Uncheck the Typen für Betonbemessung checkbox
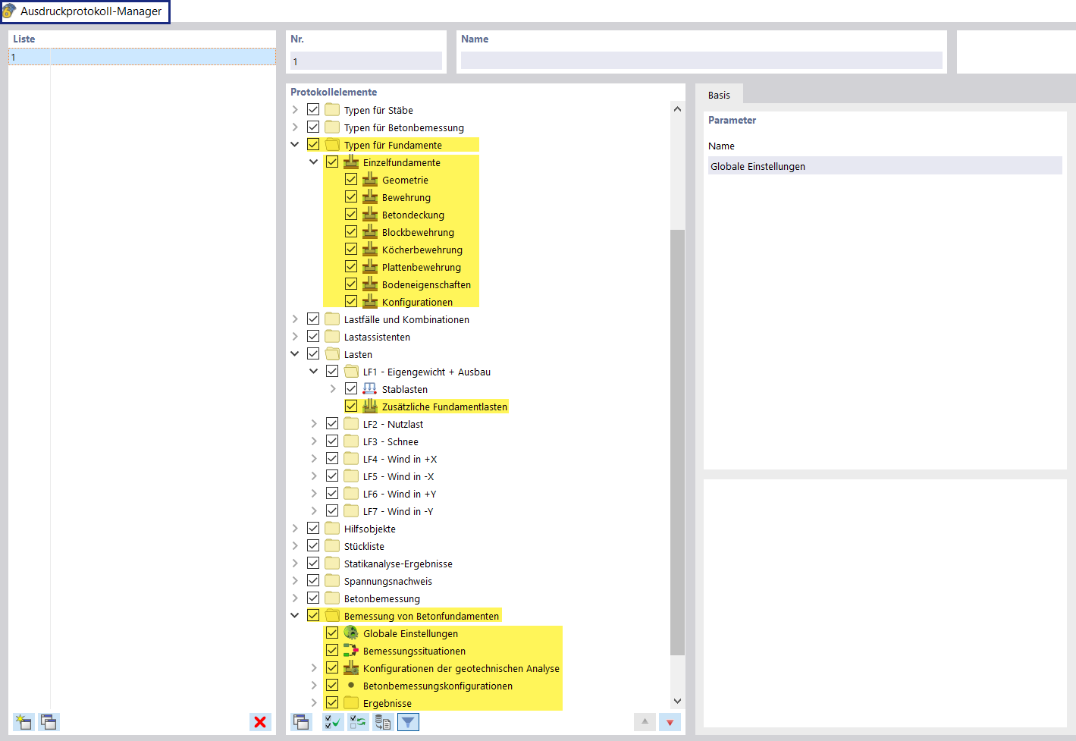The width and height of the screenshot is (1076, 741). pos(313,127)
